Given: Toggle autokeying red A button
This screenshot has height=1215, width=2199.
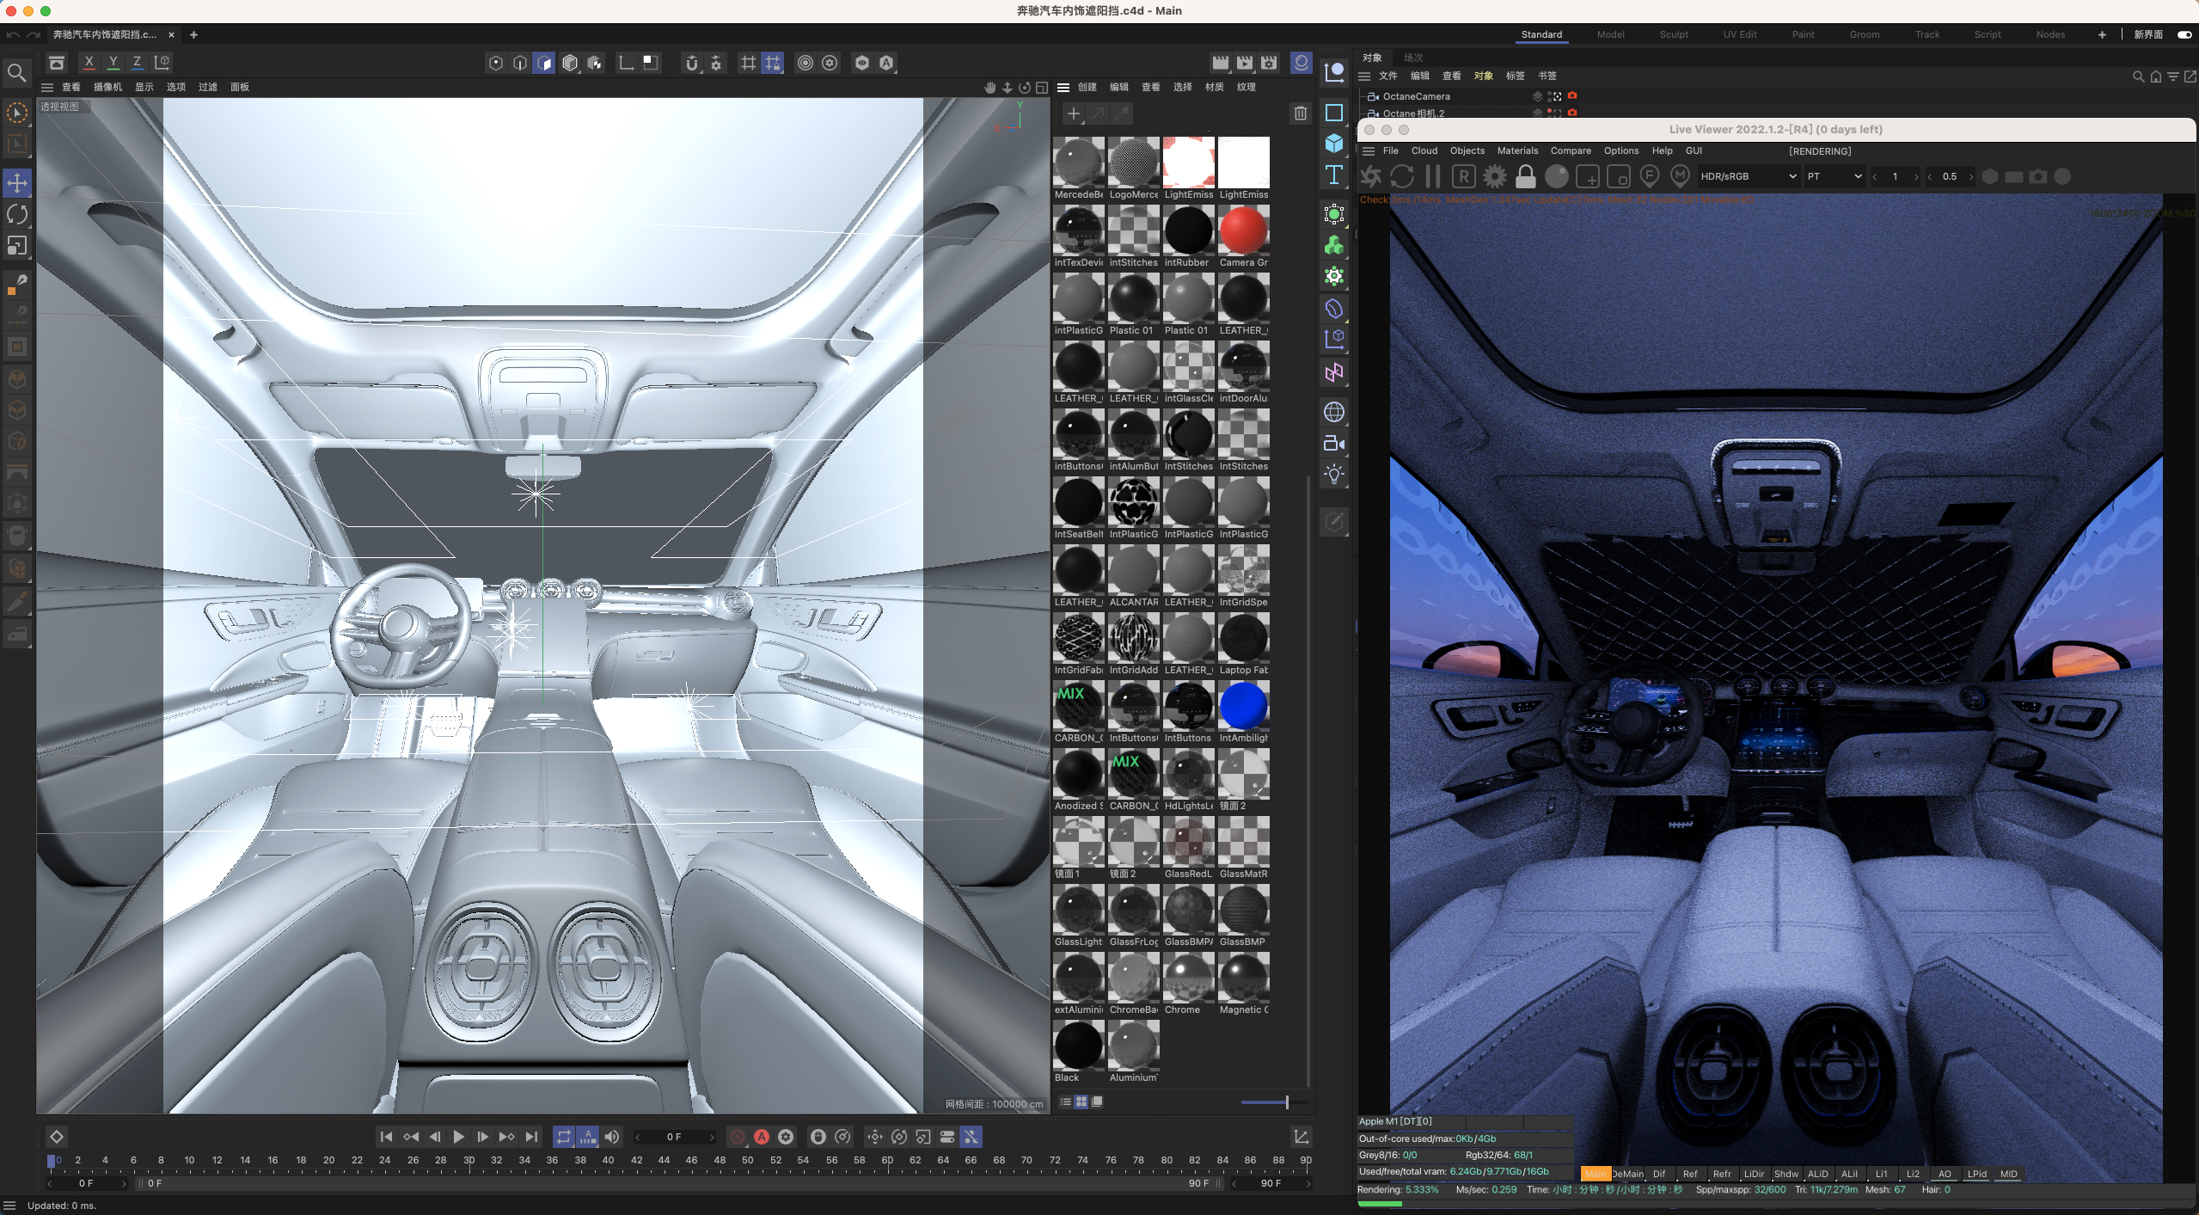Looking at the screenshot, I should click(x=762, y=1137).
